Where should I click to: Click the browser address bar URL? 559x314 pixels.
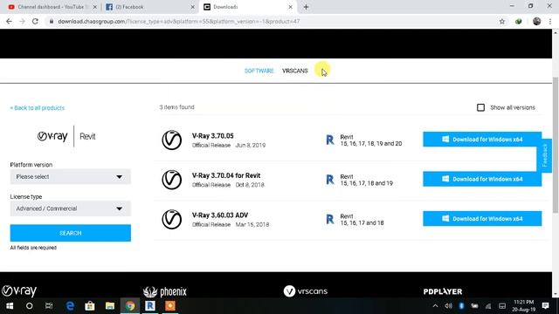(178, 21)
